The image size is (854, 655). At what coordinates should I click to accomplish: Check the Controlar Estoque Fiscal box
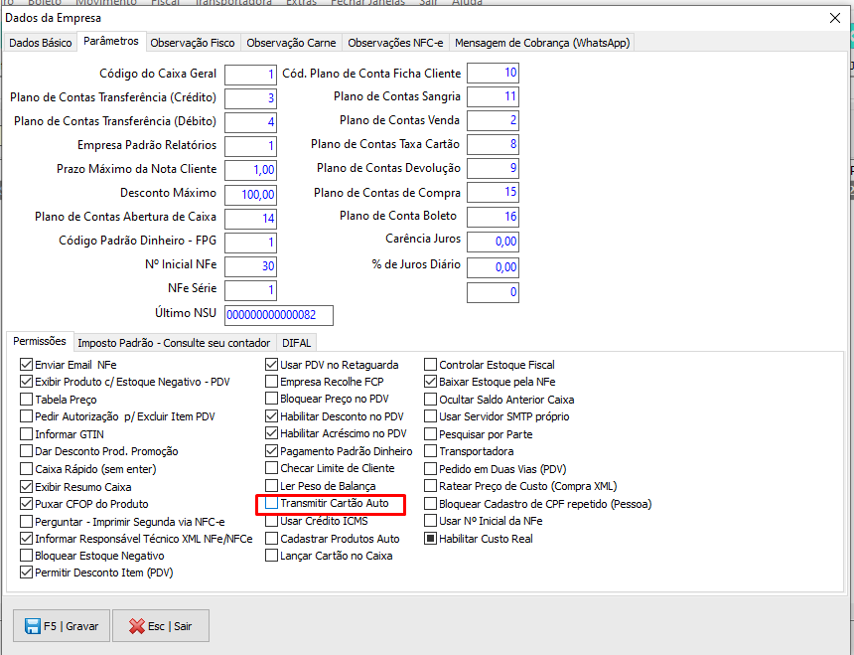431,365
